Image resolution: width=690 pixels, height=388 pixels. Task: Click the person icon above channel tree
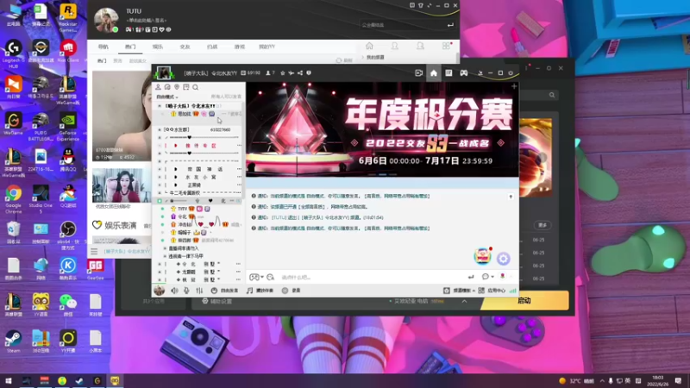[158, 87]
